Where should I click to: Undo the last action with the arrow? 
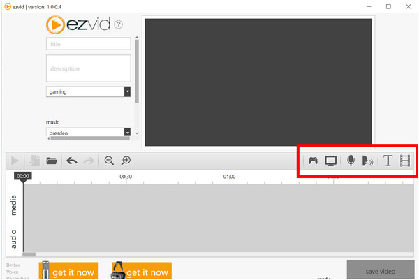(x=72, y=161)
